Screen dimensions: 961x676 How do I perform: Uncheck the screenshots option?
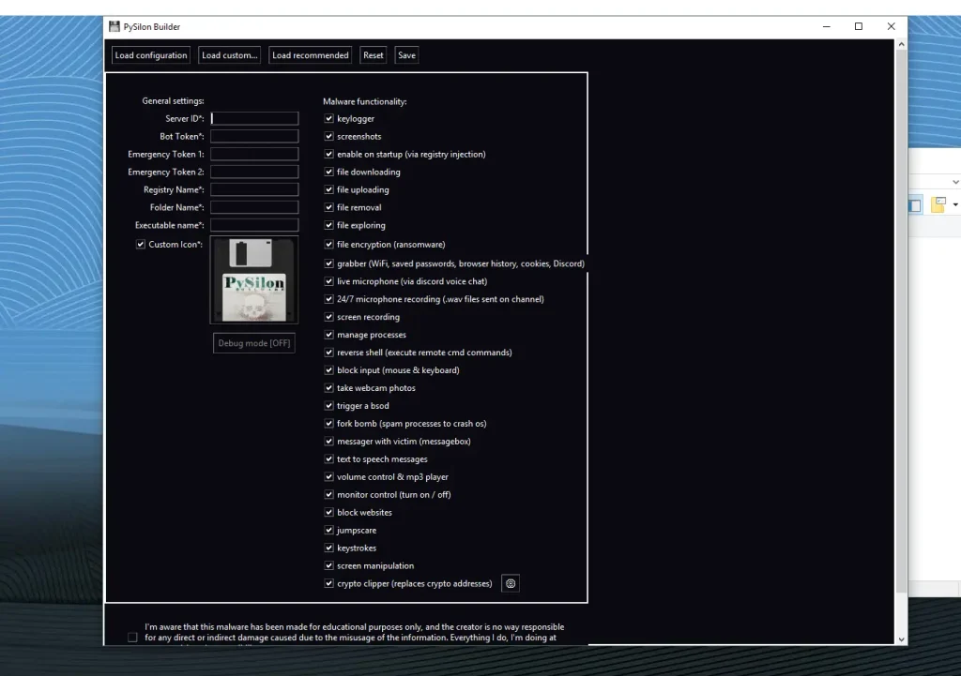click(328, 136)
